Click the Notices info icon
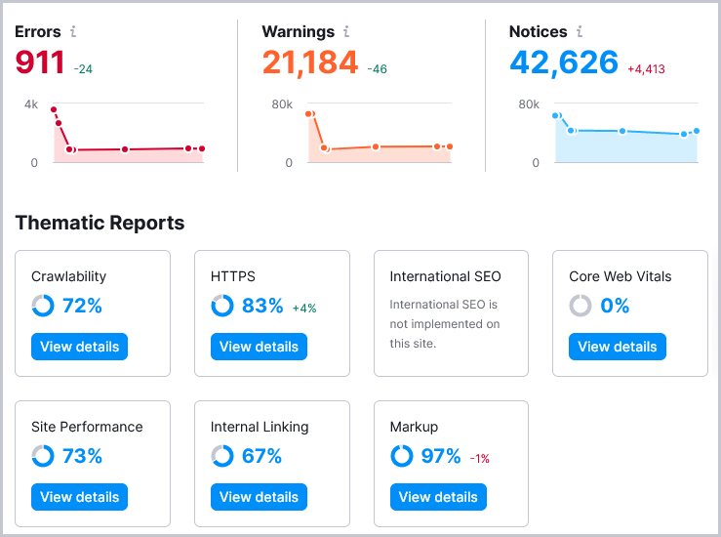The width and height of the screenshot is (721, 537). click(x=580, y=32)
